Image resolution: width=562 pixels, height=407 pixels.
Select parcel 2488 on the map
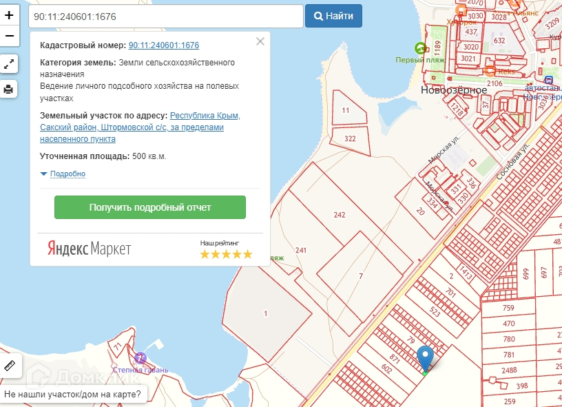pos(509,370)
